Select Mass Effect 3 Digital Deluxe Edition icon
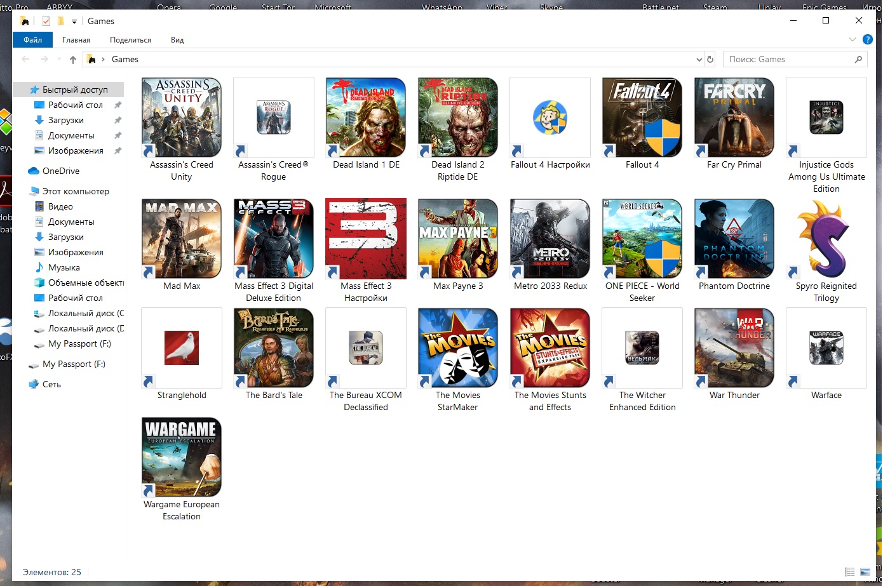This screenshot has height=586, width=883. pos(274,239)
